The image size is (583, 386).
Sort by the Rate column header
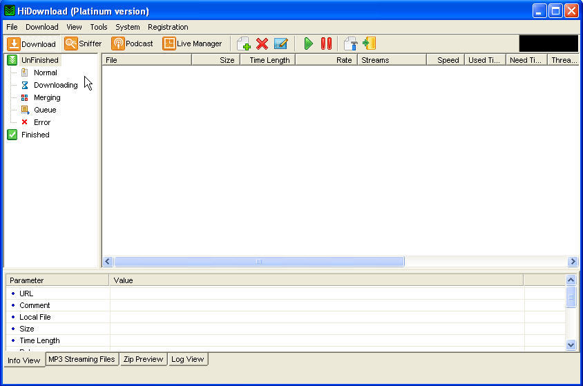tap(326, 60)
